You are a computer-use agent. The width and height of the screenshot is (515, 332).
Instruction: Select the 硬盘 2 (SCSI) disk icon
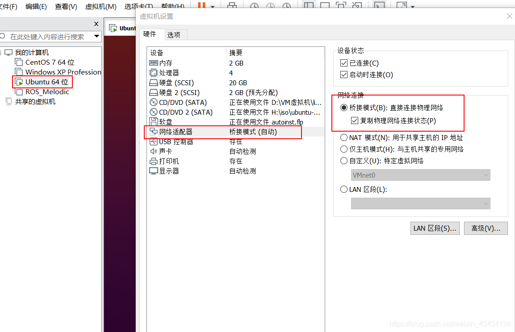153,92
